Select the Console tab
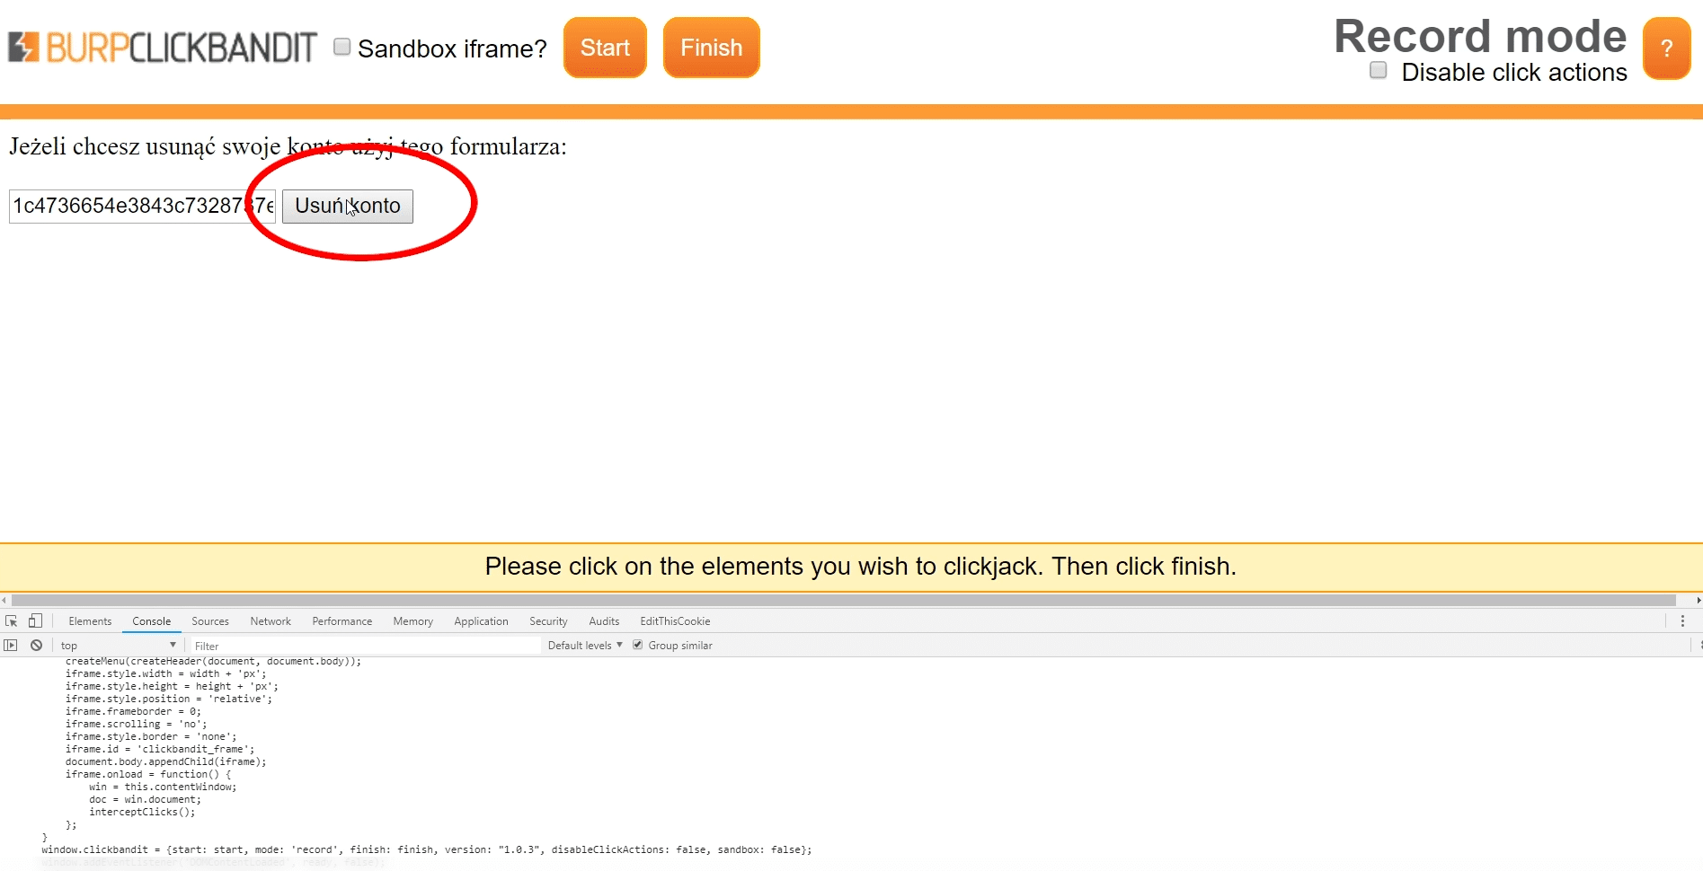The height and width of the screenshot is (871, 1703). 151,621
